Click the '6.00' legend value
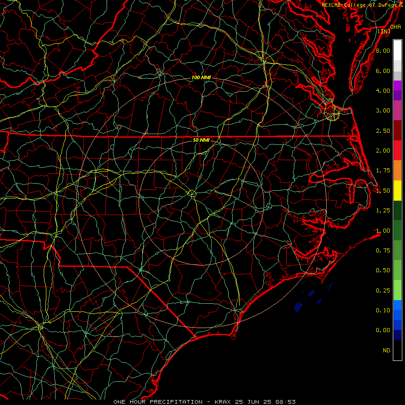This screenshot has width=405, height=405. click(x=383, y=71)
